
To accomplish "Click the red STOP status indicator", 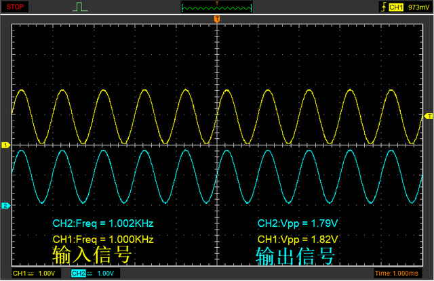I will click(15, 7).
